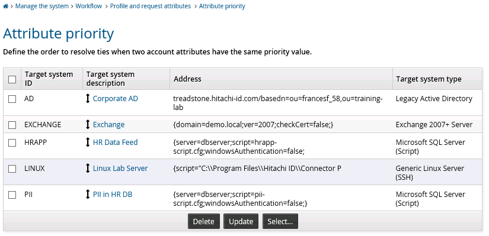Click the Select... button
Viewport: 489px width, 236px height.
tap(280, 221)
